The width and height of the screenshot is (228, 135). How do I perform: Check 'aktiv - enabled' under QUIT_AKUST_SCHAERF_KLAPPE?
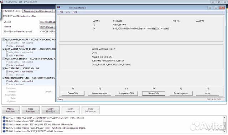(x=7, y=55)
